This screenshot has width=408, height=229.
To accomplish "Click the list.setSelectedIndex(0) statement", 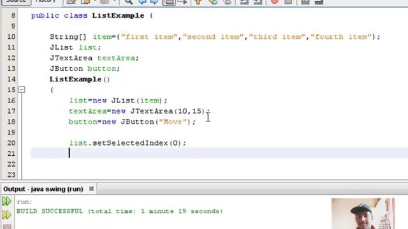I will [x=127, y=143].
